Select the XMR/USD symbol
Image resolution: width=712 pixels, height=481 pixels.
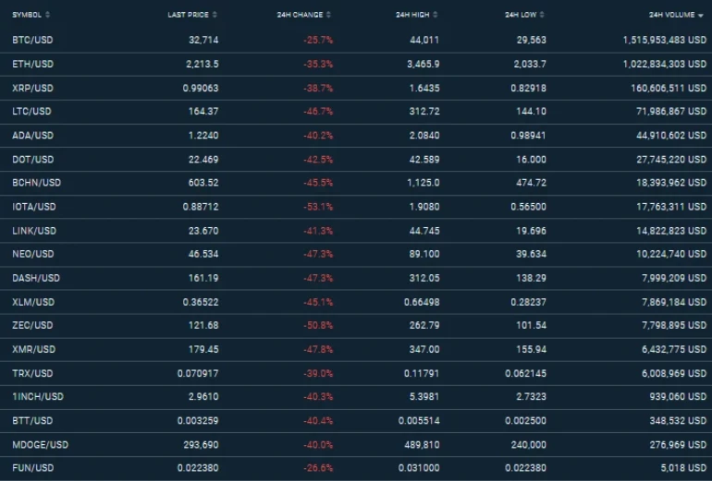(x=34, y=349)
